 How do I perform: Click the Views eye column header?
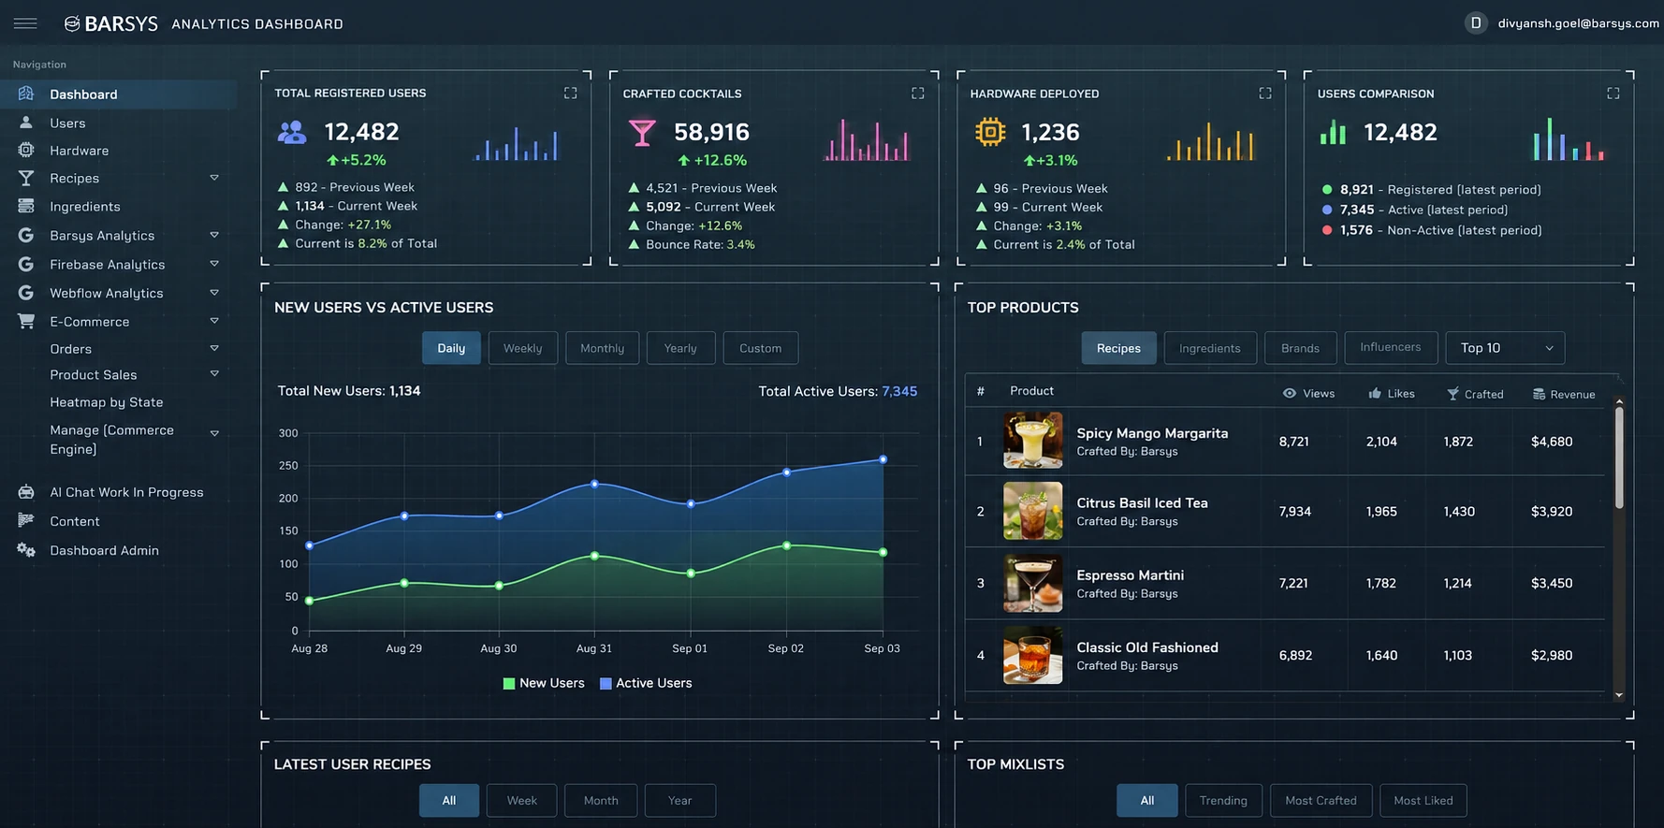1308,394
